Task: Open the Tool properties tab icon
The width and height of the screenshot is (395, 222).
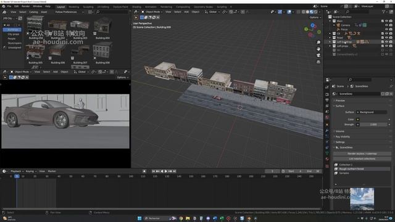Action: [327, 87]
